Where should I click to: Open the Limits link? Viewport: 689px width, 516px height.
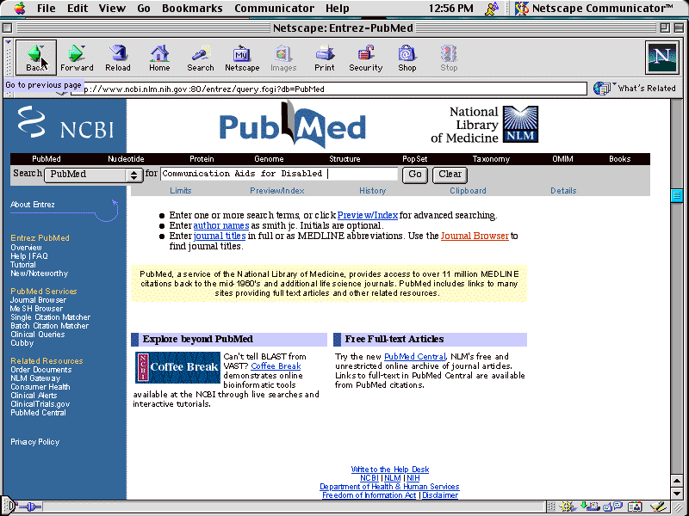[181, 190]
